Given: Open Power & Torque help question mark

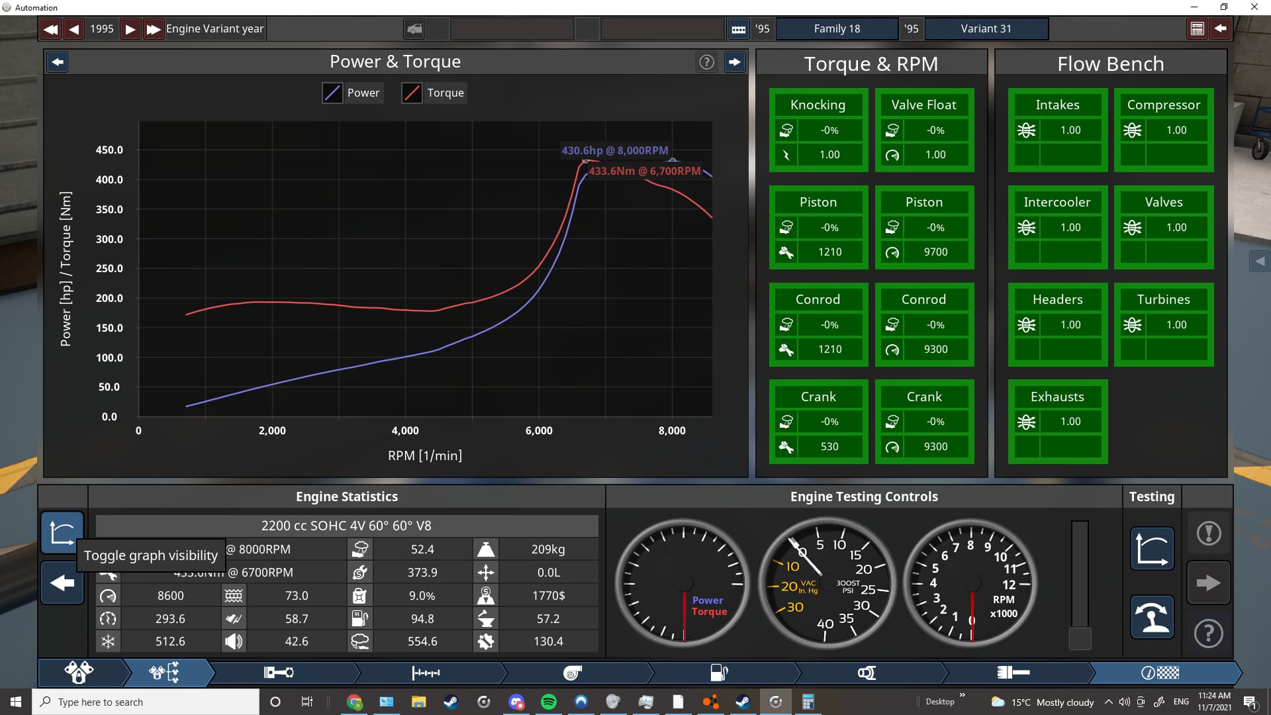Looking at the screenshot, I should 706,62.
